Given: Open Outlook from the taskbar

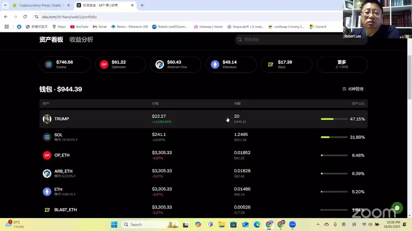Looking at the screenshot, I should (245, 224).
